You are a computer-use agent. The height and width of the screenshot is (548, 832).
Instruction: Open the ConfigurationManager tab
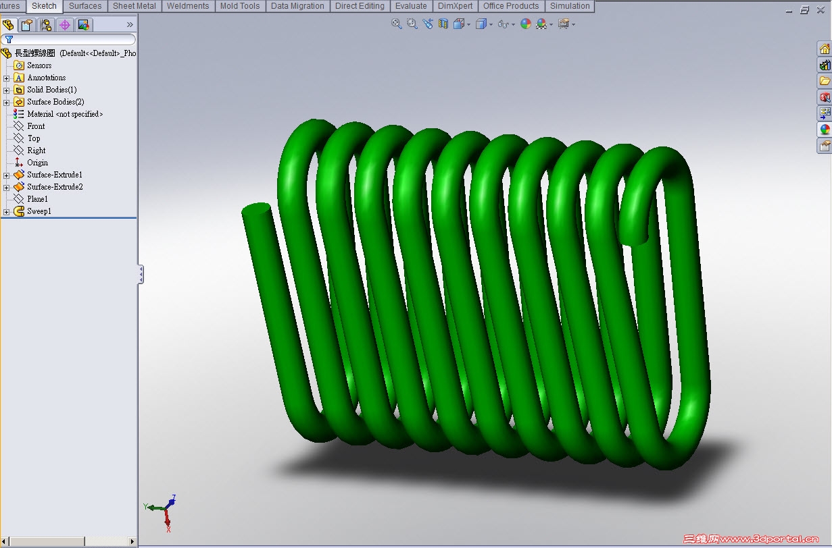tap(46, 25)
